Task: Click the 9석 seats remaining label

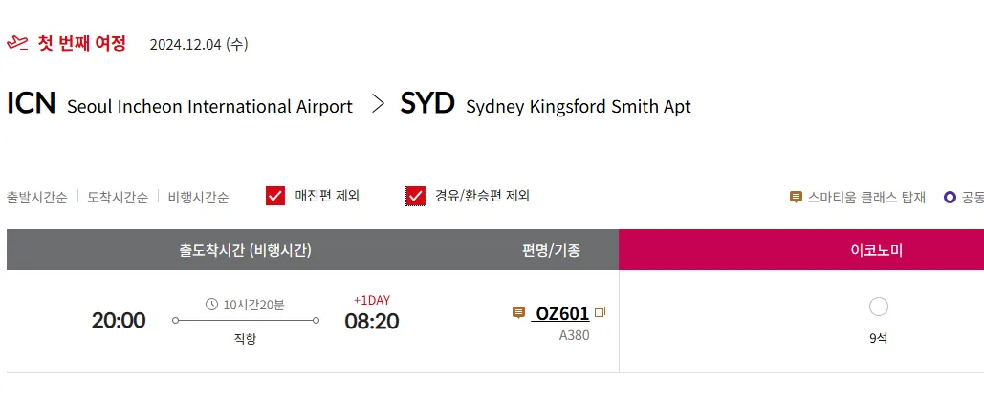Action: (x=879, y=338)
